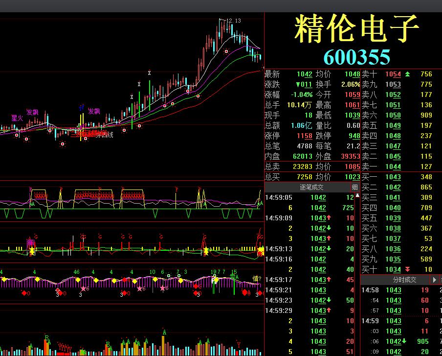Click the 每笔 value 21.2
The height and width of the screenshot is (356, 442).
pos(353,146)
